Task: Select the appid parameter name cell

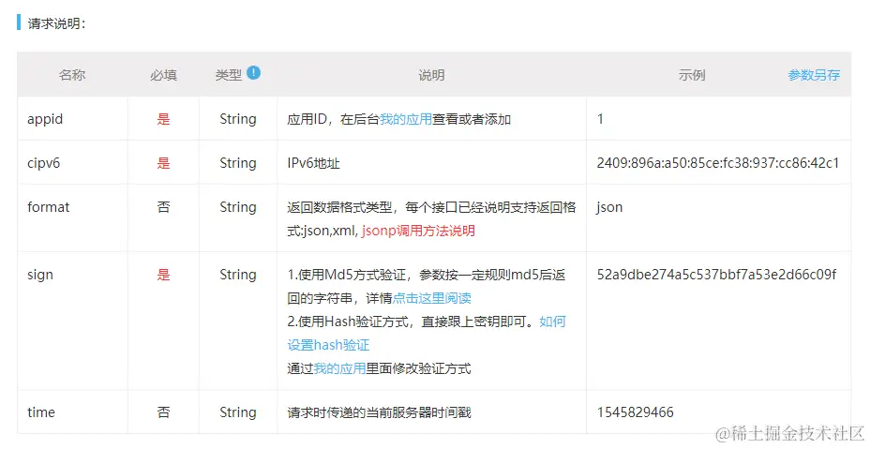Action: (45, 119)
